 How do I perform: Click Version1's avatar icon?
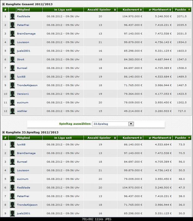tap(12, 94)
